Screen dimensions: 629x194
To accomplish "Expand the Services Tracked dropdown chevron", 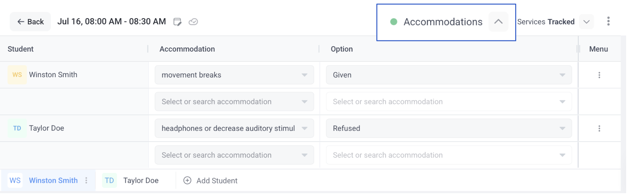I will 586,22.
